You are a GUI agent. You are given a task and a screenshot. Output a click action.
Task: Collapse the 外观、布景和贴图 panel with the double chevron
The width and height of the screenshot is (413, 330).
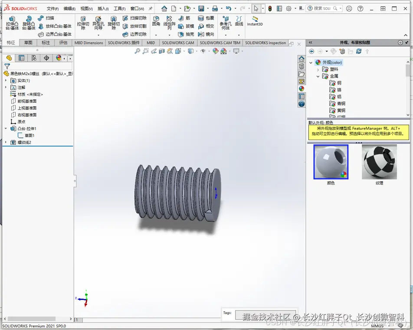[x=311, y=42]
